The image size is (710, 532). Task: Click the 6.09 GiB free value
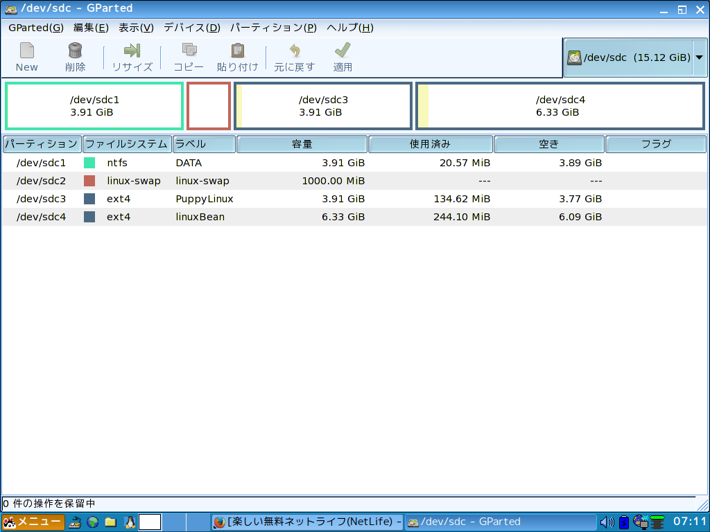[580, 217]
